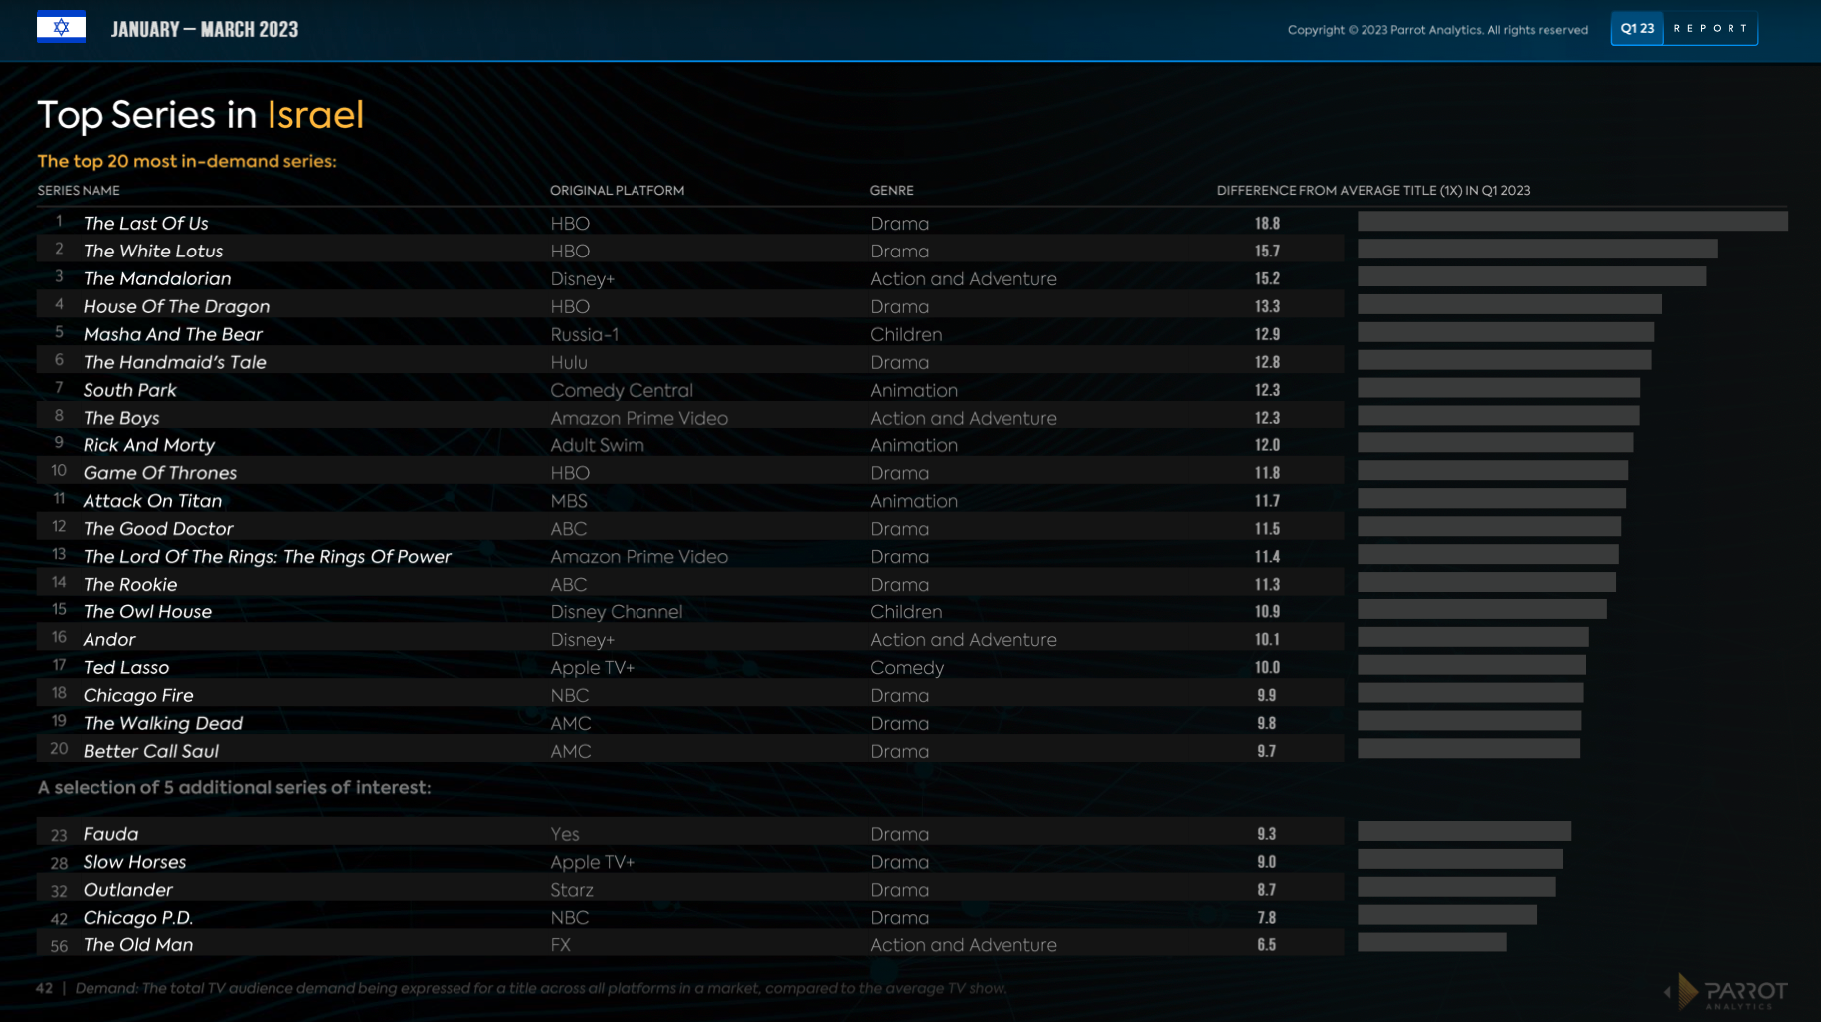Select The Old Man title

[138, 945]
